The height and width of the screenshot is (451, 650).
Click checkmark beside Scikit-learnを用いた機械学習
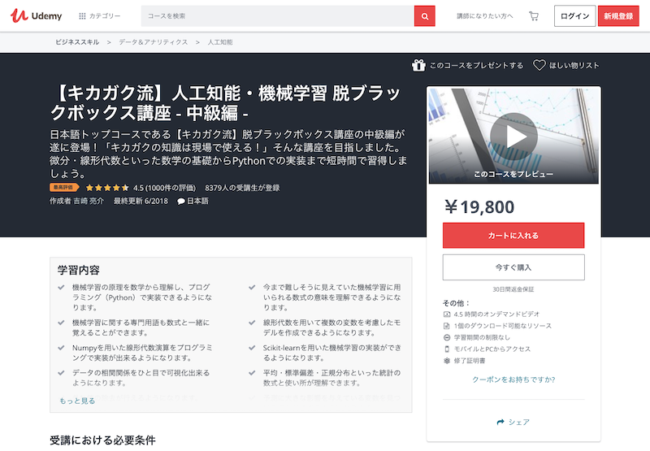coord(252,348)
